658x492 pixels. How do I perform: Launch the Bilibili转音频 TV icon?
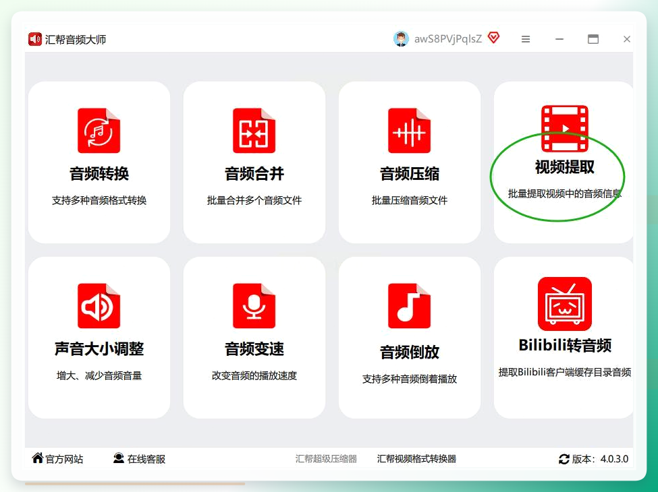pyautogui.click(x=565, y=304)
